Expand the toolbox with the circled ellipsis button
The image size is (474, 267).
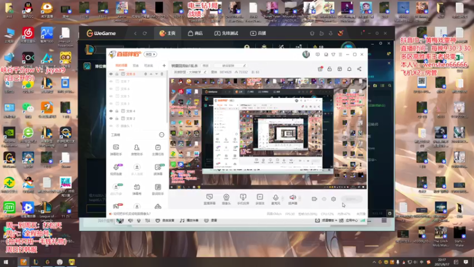[x=161, y=135]
